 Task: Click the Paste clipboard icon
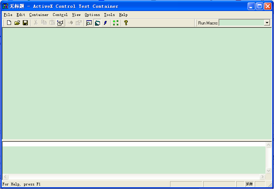click(x=52, y=23)
